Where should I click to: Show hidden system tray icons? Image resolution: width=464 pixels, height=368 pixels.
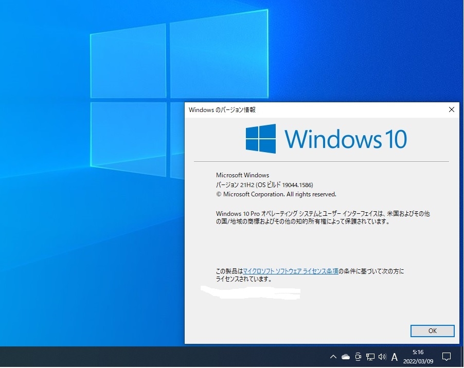(x=333, y=357)
